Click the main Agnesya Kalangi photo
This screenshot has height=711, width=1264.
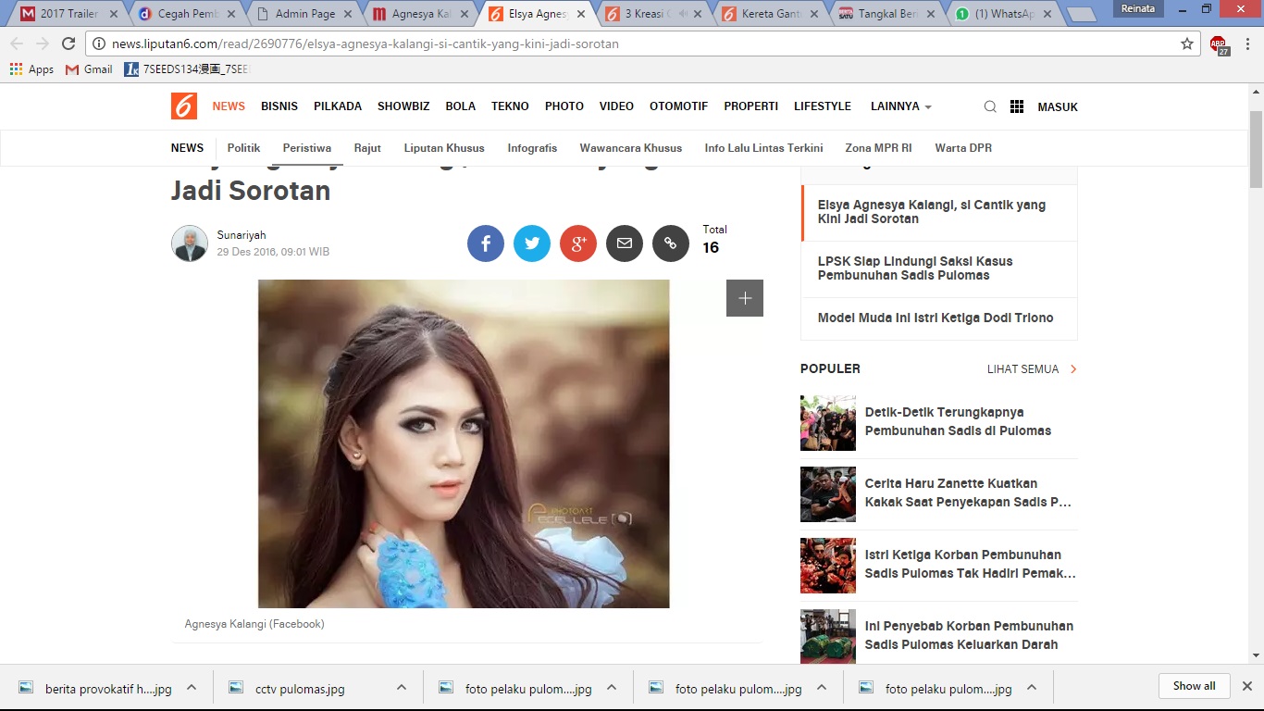click(x=464, y=443)
